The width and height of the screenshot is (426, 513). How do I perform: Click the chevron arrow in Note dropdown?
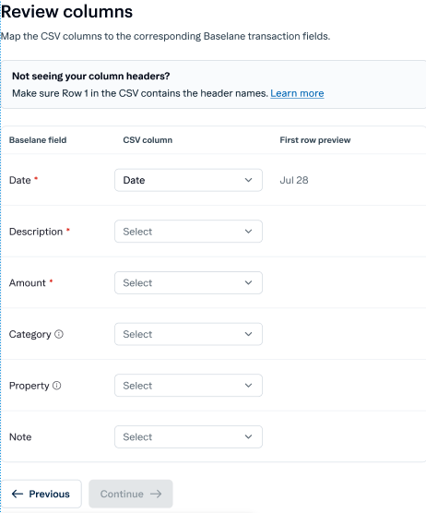click(248, 436)
